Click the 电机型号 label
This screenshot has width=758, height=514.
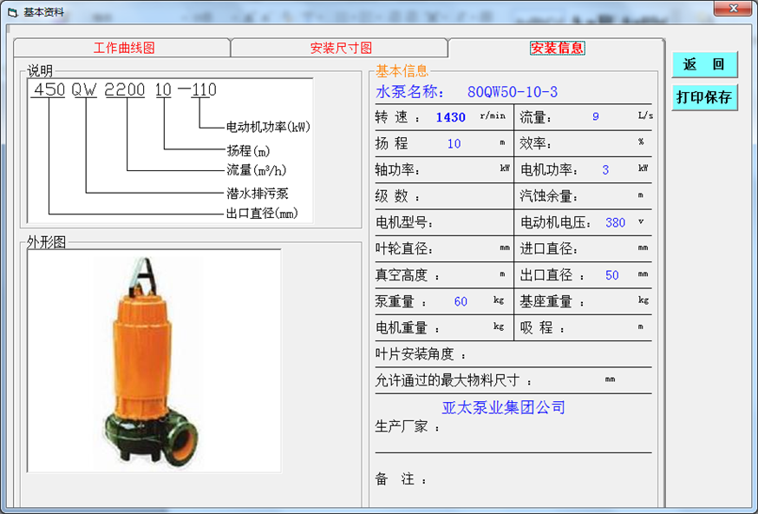(x=404, y=222)
